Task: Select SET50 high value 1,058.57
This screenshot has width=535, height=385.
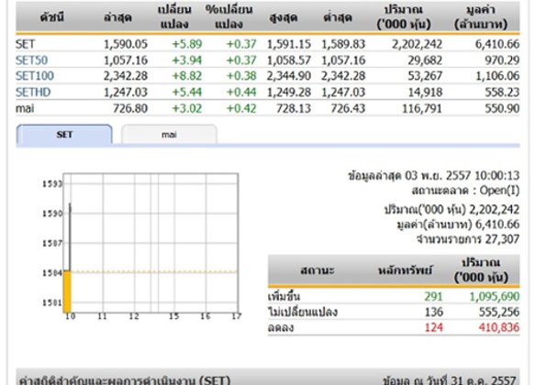Action: click(x=289, y=60)
